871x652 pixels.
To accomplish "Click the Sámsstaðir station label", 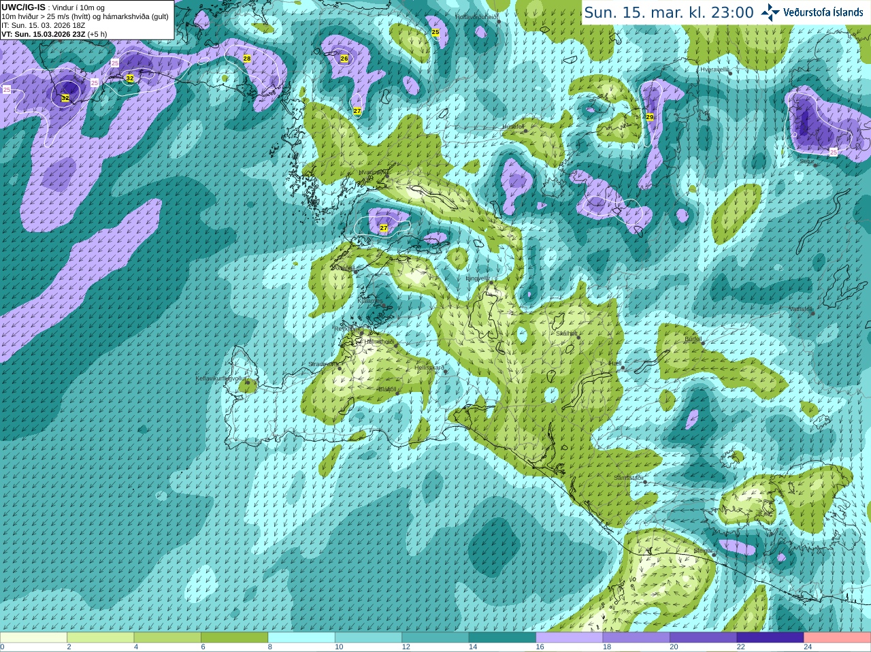I will [628, 478].
